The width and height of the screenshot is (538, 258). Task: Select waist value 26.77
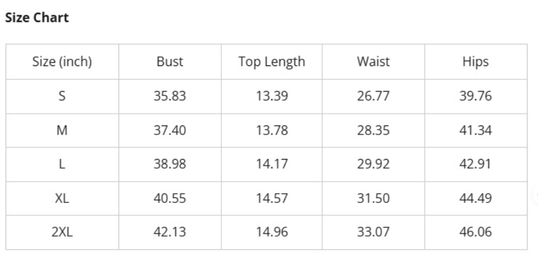coord(374,96)
